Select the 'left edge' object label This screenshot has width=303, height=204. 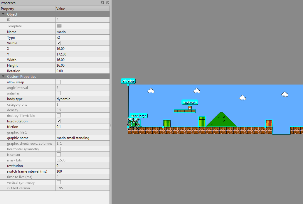click(128, 81)
